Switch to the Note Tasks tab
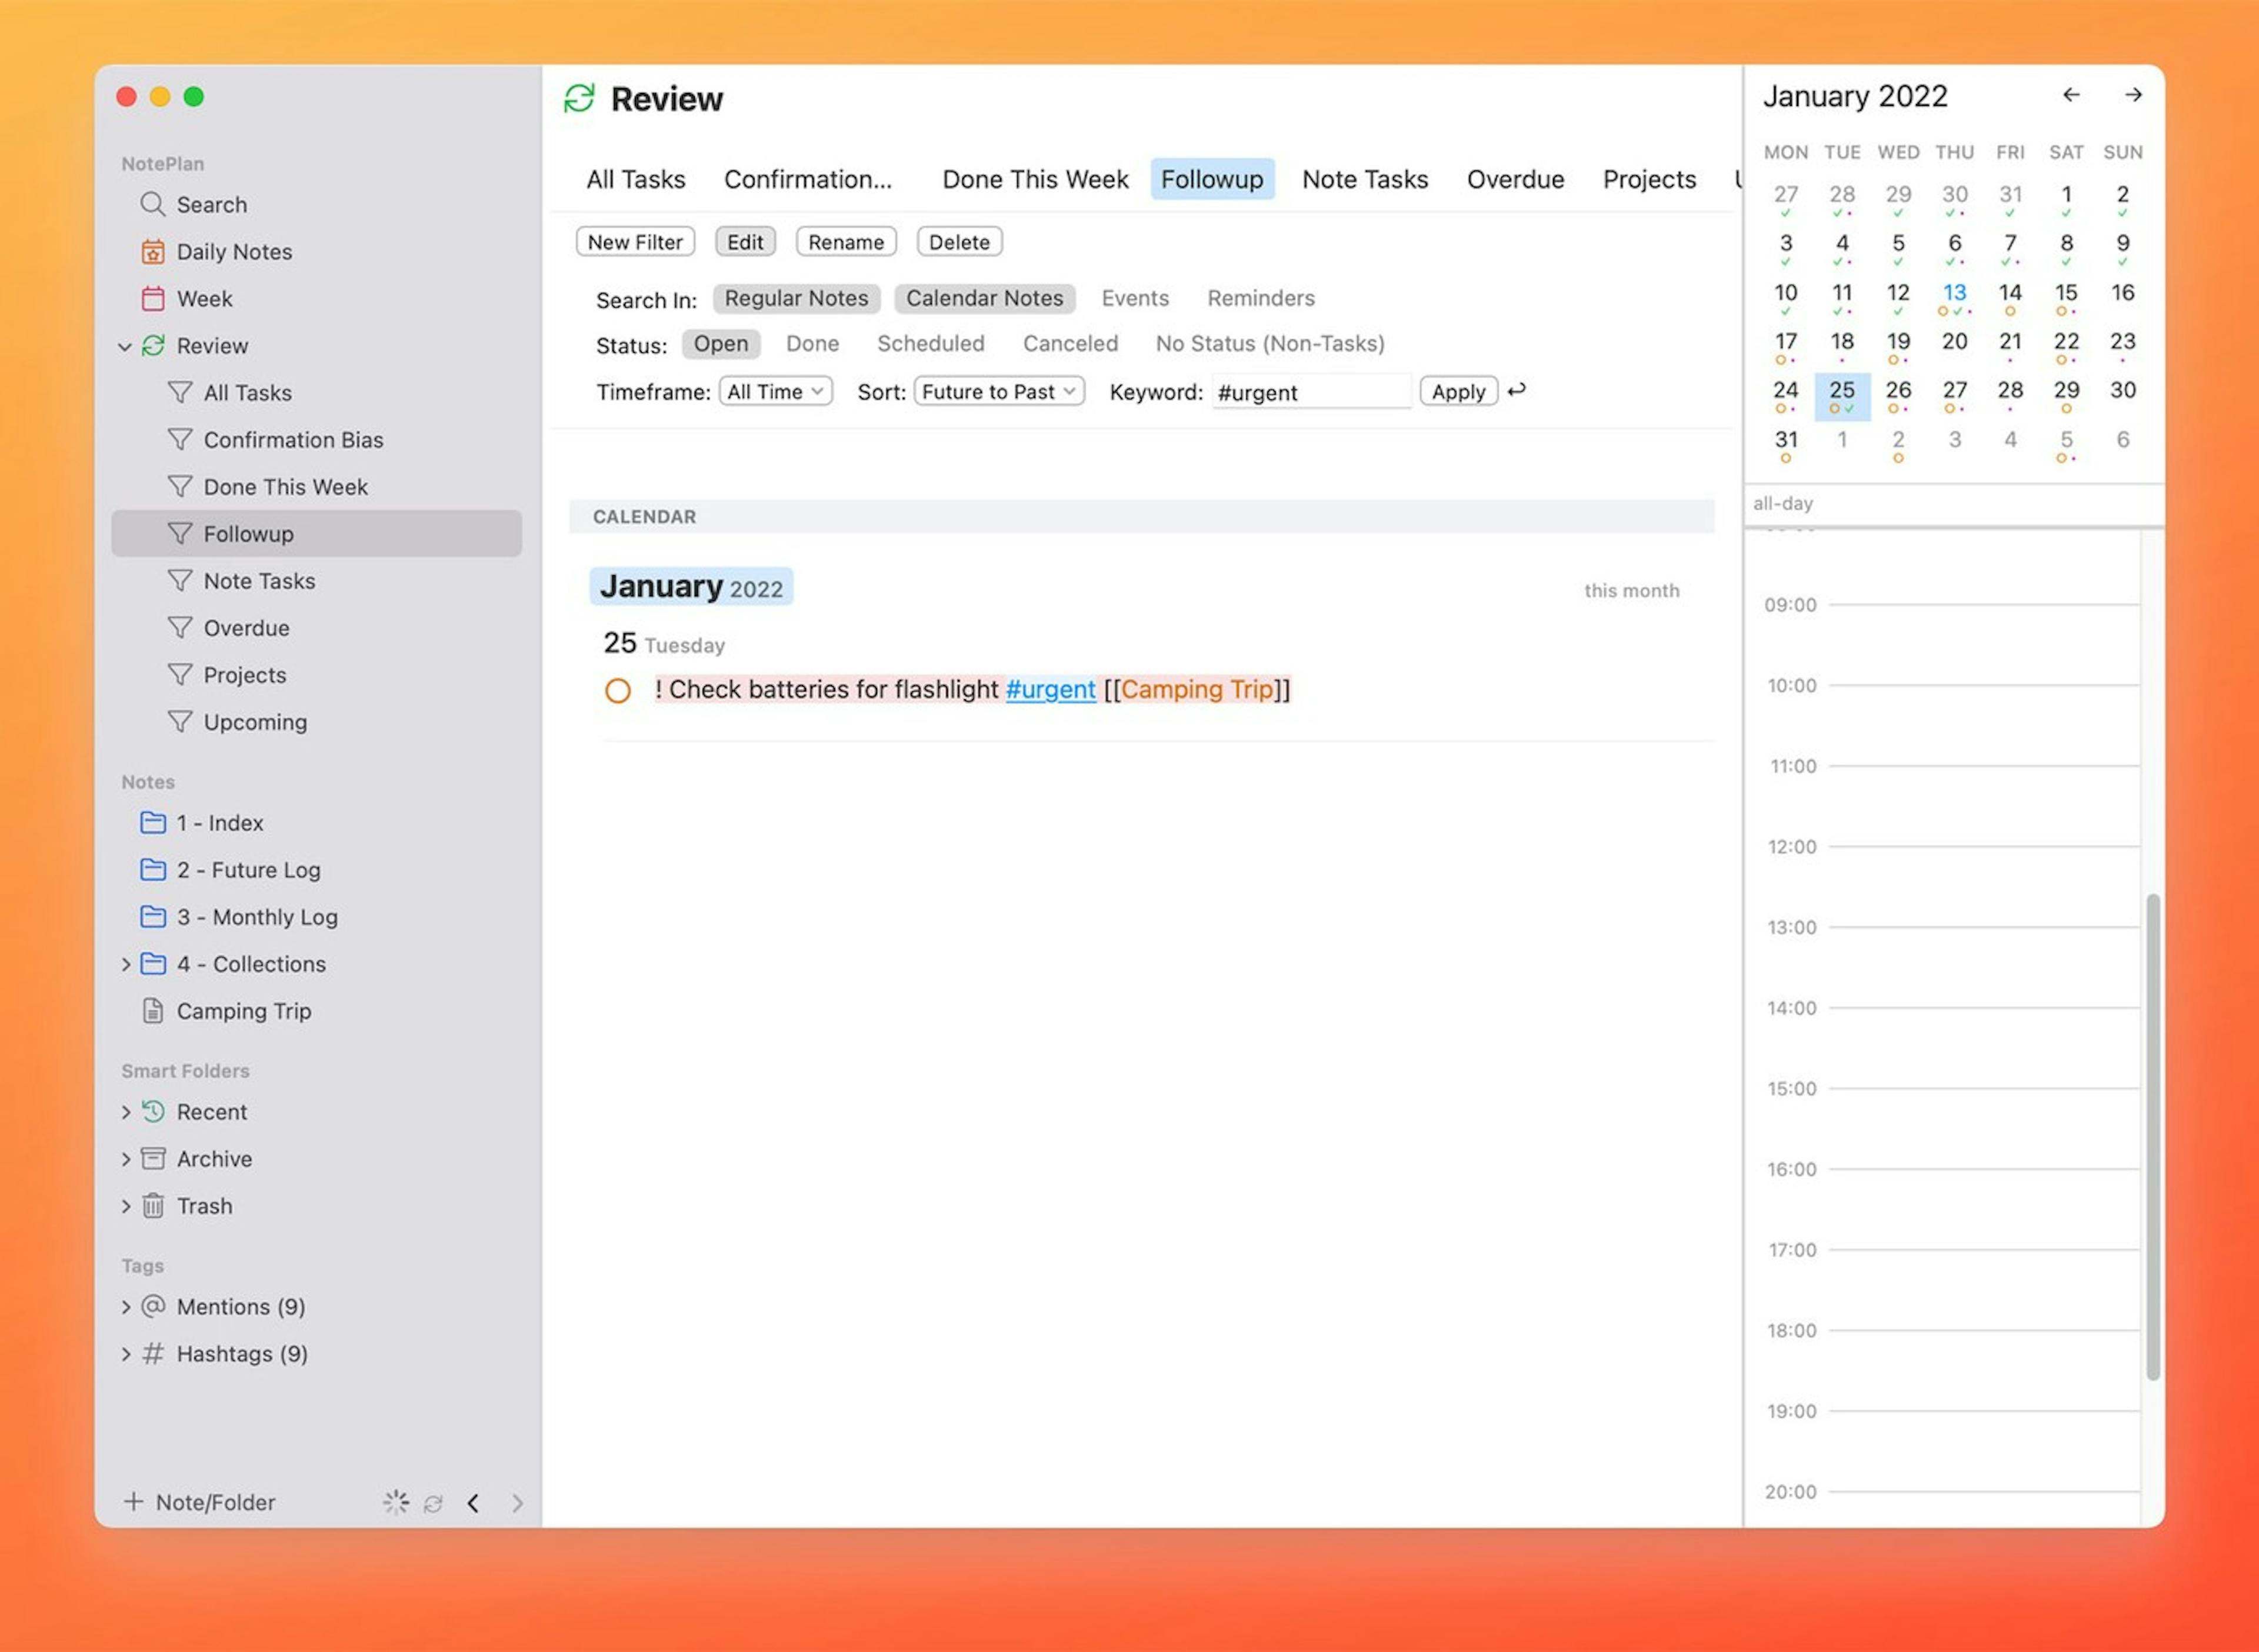 click(1365, 179)
